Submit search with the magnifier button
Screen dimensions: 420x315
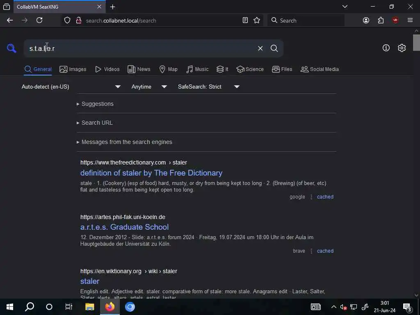pos(274,48)
